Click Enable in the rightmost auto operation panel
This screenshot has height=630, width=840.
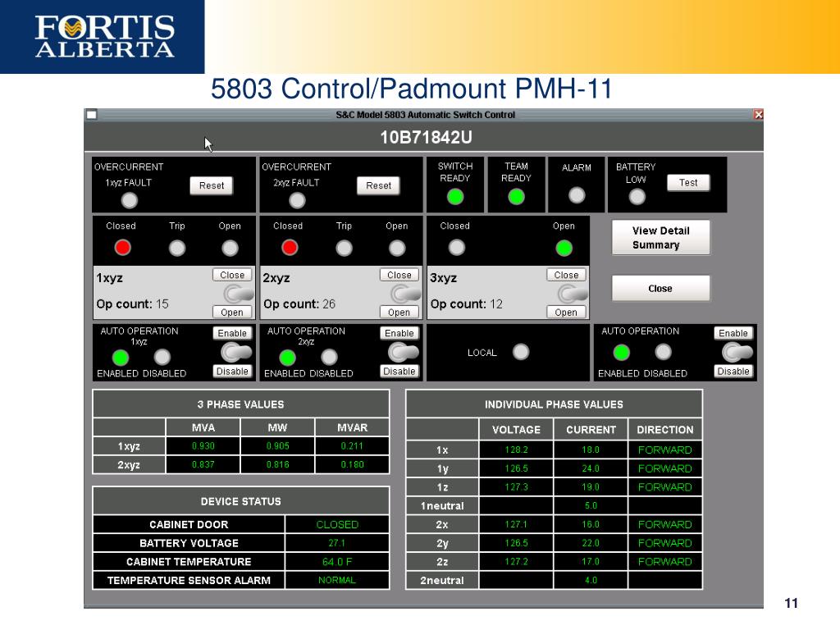[733, 333]
